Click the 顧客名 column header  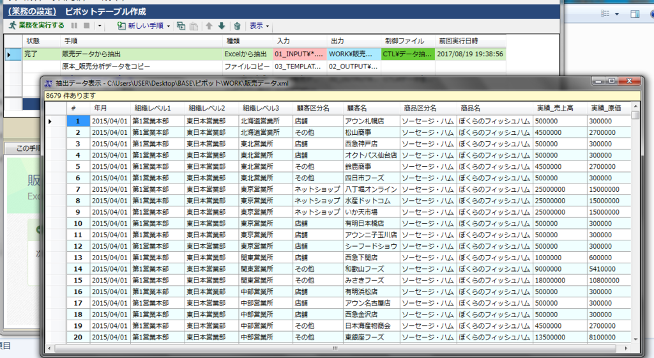(371, 108)
